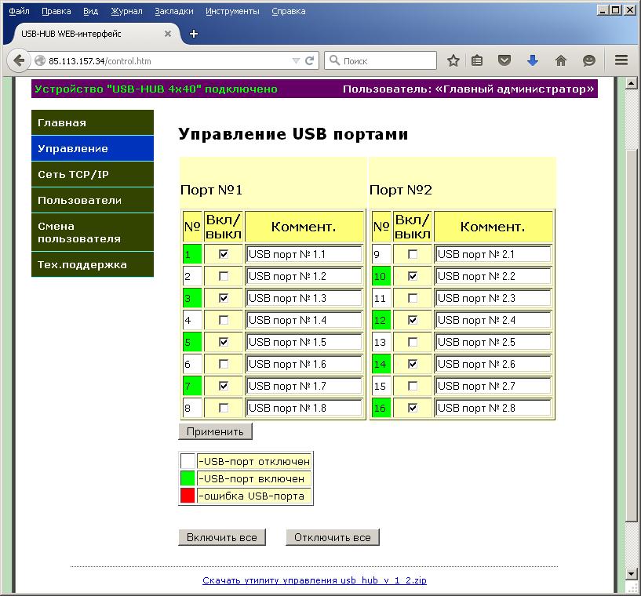Open the Сеть TCP/IP settings page

(93, 174)
